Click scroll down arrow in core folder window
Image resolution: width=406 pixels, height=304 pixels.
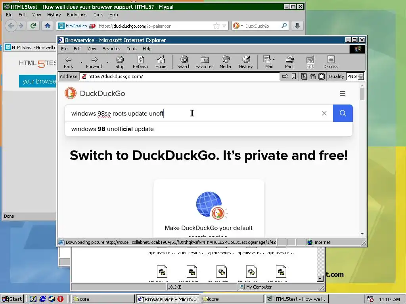click(320, 278)
